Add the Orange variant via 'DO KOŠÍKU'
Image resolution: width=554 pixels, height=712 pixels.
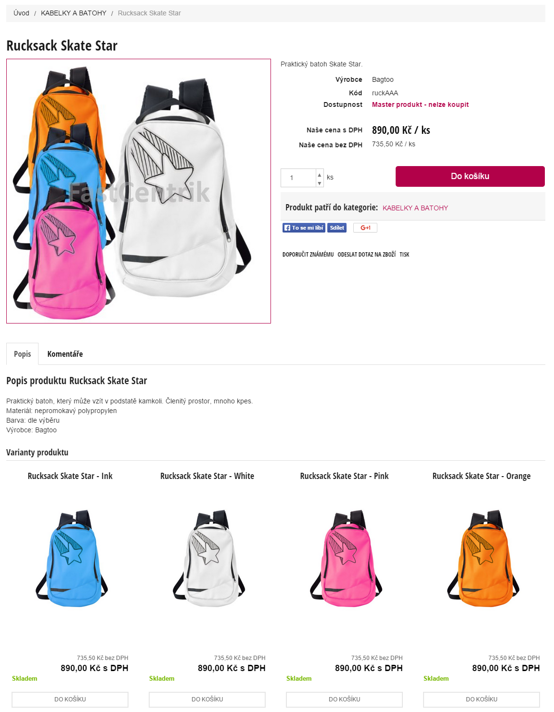tap(481, 699)
